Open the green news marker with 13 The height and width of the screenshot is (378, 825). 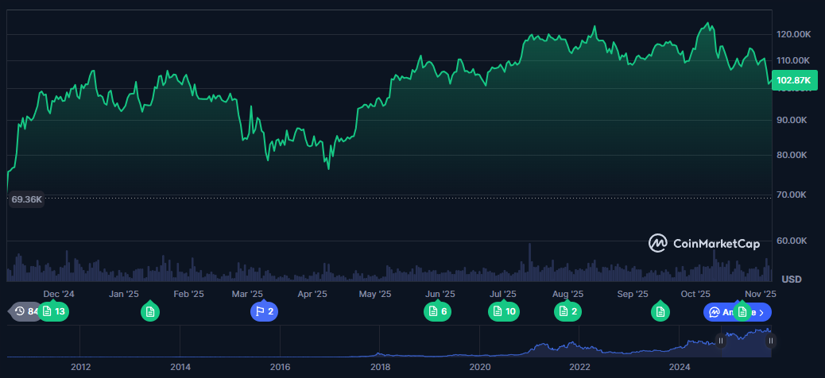54,311
